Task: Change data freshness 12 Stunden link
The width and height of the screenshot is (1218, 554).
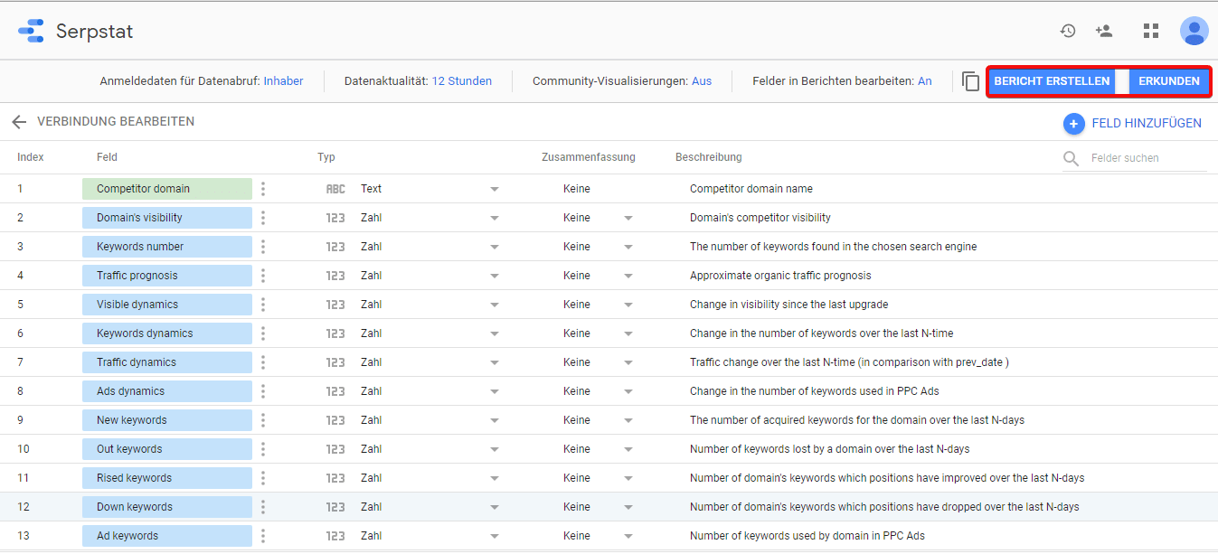Action: click(462, 81)
